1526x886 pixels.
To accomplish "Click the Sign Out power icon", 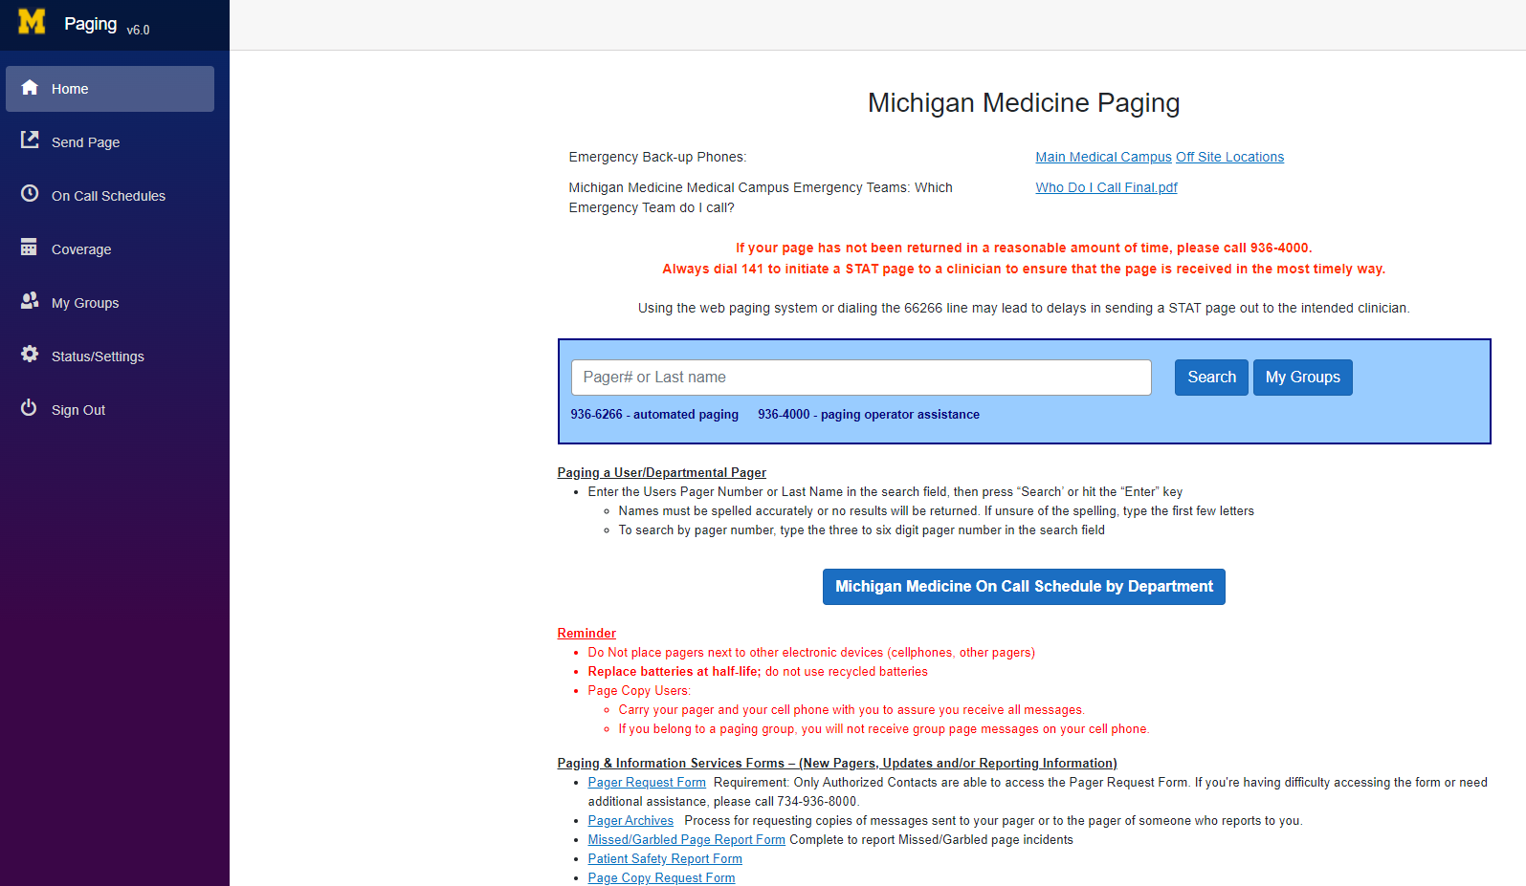I will (30, 408).
